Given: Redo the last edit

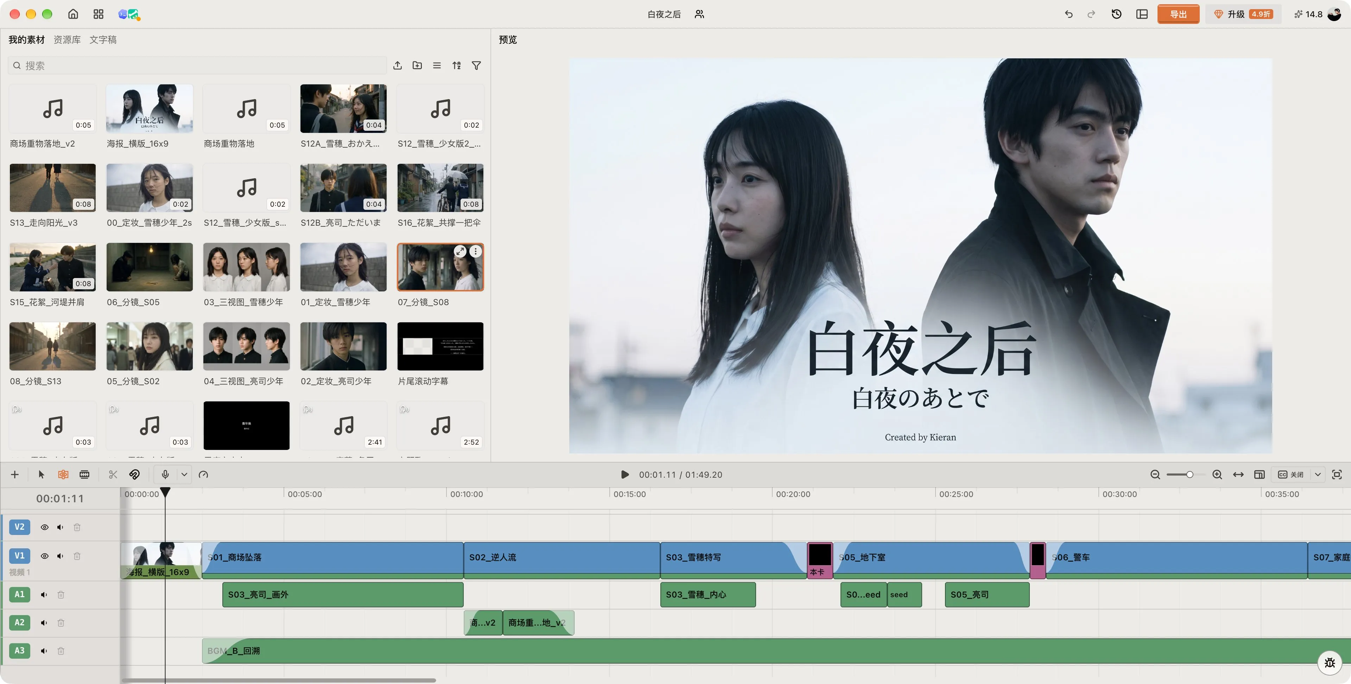Looking at the screenshot, I should (1091, 14).
